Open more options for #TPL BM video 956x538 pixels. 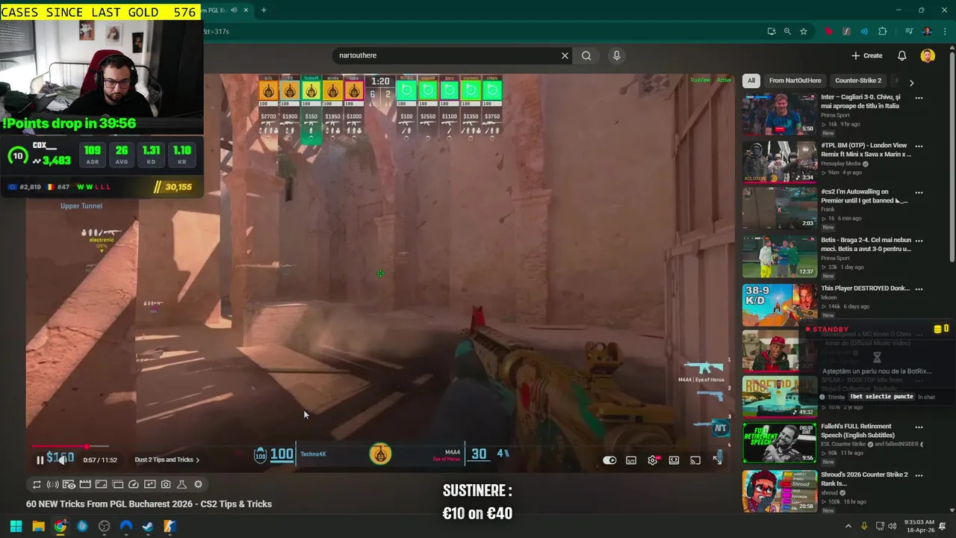coord(919,146)
